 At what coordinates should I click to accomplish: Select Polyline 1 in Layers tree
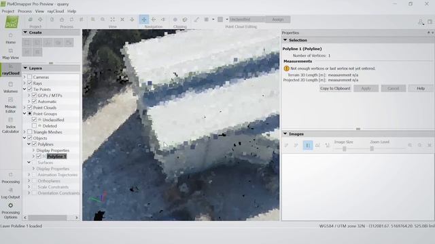point(56,157)
